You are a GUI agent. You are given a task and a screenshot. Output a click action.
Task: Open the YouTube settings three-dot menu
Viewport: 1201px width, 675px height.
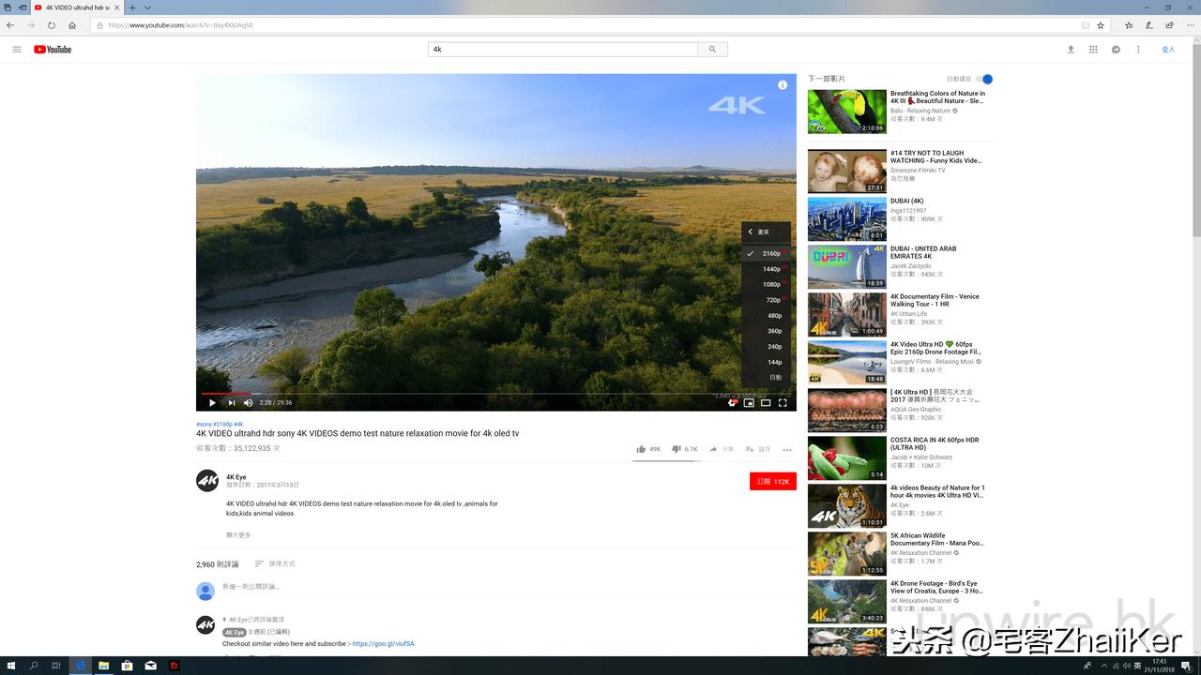(x=1138, y=50)
